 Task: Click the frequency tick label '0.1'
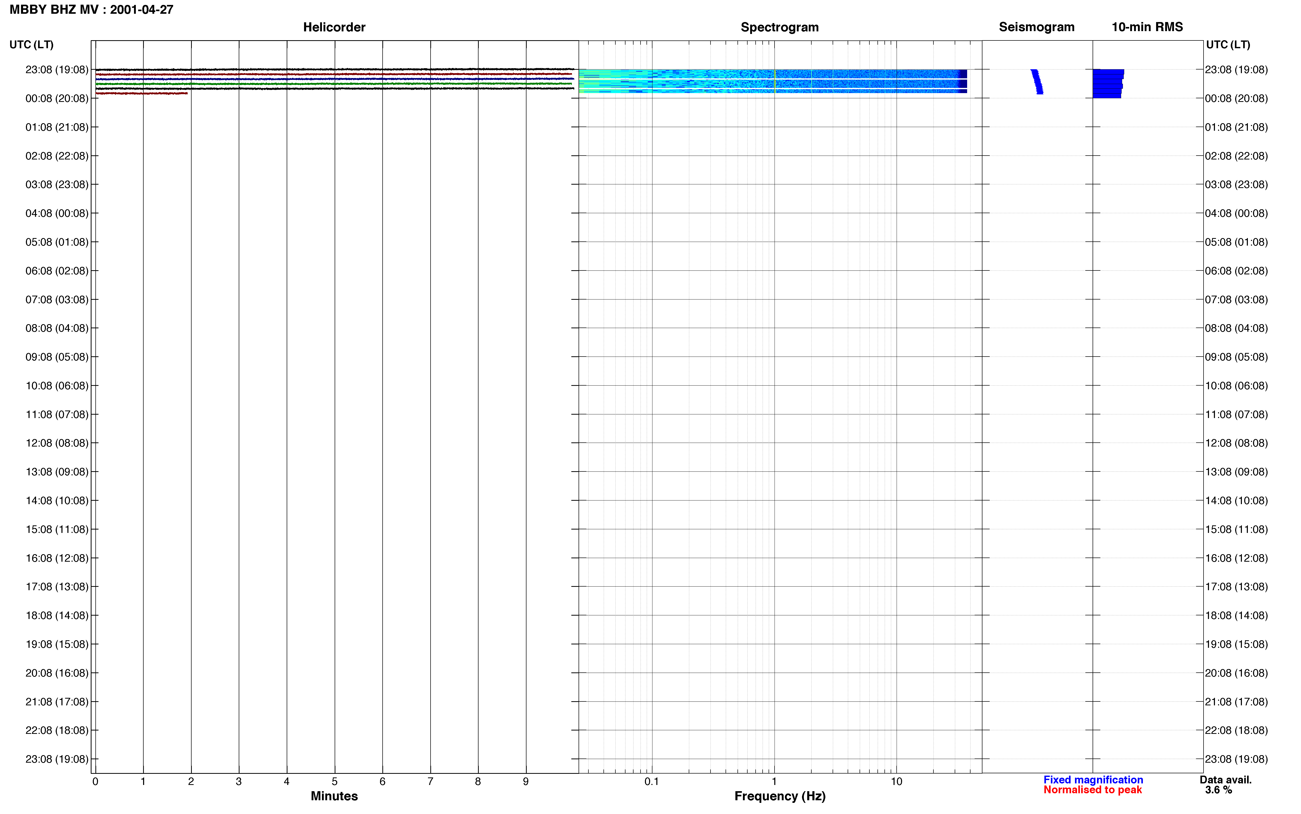click(x=652, y=782)
